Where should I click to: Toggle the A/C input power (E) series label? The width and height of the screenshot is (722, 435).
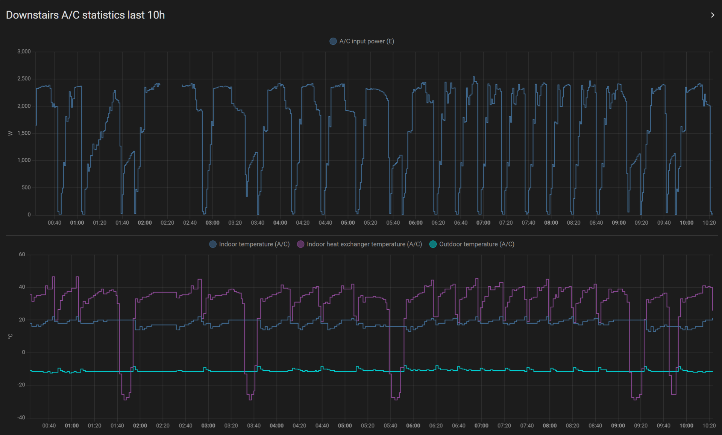coord(366,41)
